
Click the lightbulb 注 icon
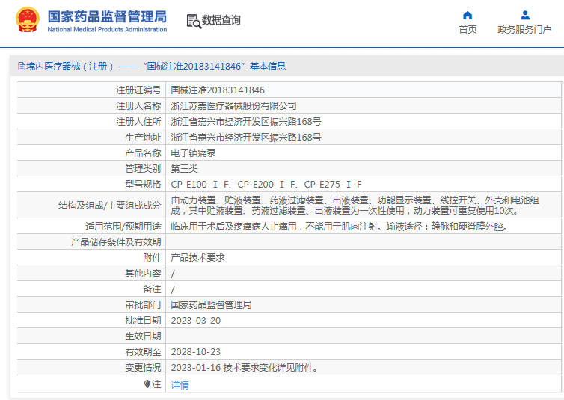[x=147, y=384]
